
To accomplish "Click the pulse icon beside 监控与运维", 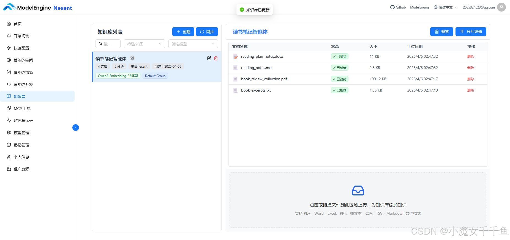I will 9,120.
